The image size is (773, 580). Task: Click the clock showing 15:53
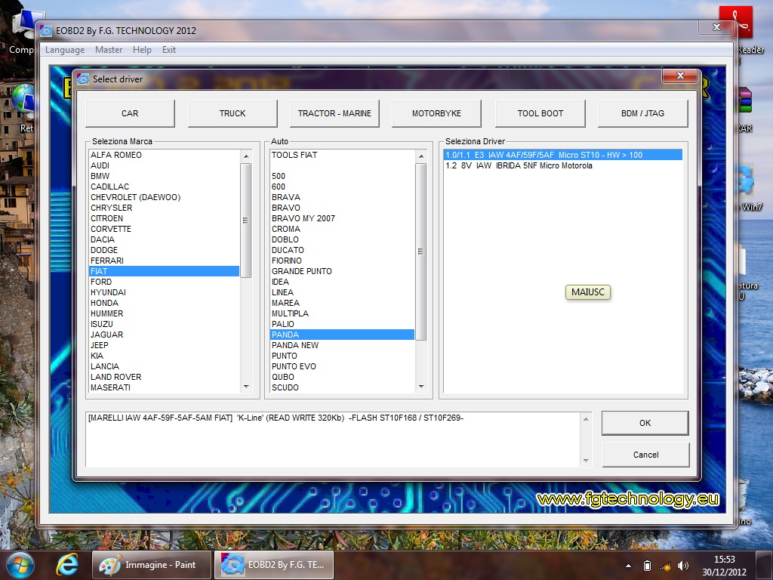724,560
